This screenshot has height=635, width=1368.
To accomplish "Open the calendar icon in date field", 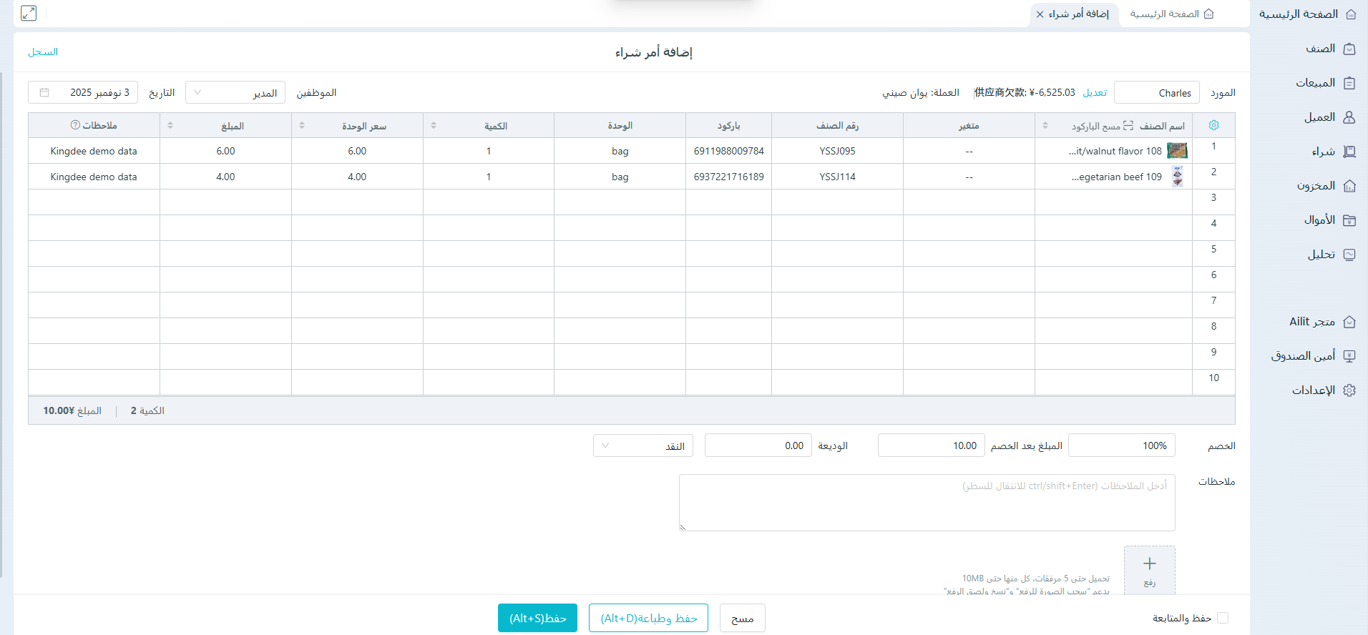I will (x=44, y=92).
